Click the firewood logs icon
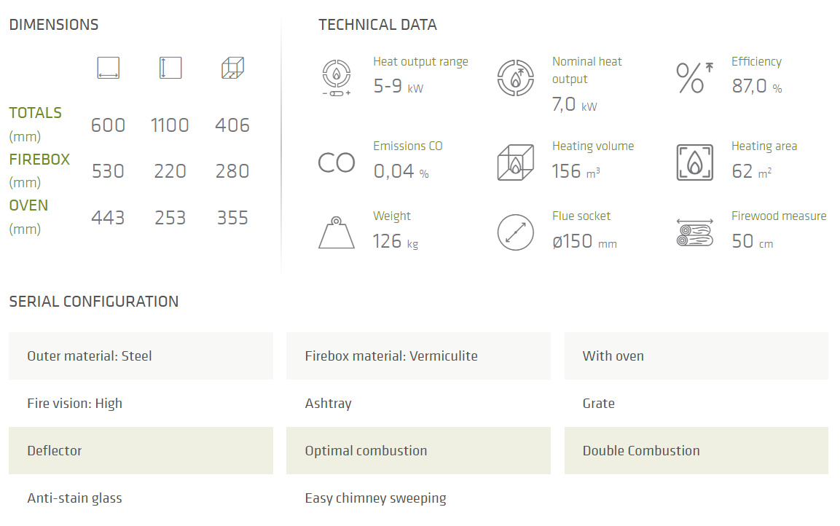The width and height of the screenshot is (840, 526). 695,232
